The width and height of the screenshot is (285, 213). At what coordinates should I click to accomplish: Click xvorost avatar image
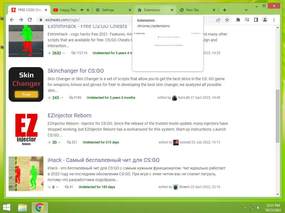pyautogui.click(x=176, y=142)
